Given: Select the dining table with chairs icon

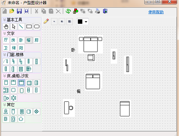Looking at the screenshot, I should coord(13,98).
